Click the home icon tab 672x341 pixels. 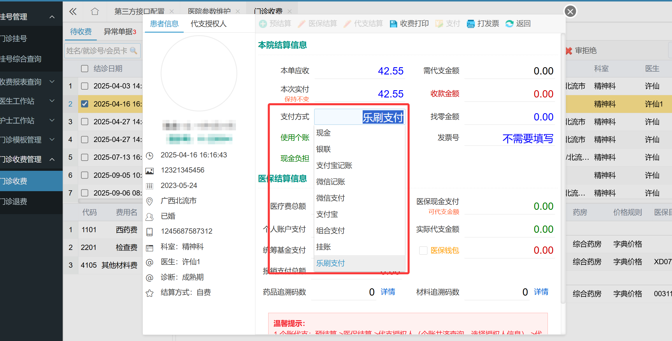tap(95, 12)
